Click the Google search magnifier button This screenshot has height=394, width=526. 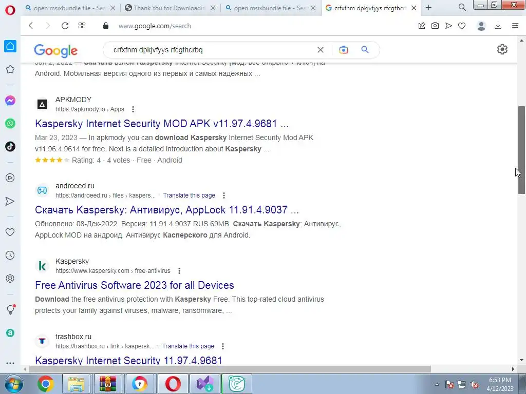tap(365, 50)
